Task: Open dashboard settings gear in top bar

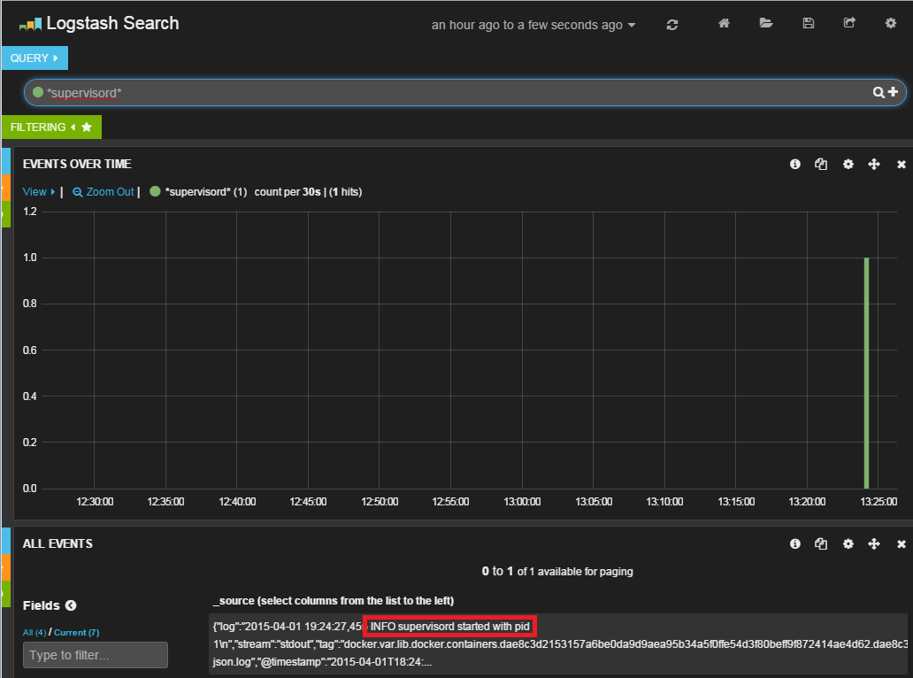Action: [x=891, y=24]
